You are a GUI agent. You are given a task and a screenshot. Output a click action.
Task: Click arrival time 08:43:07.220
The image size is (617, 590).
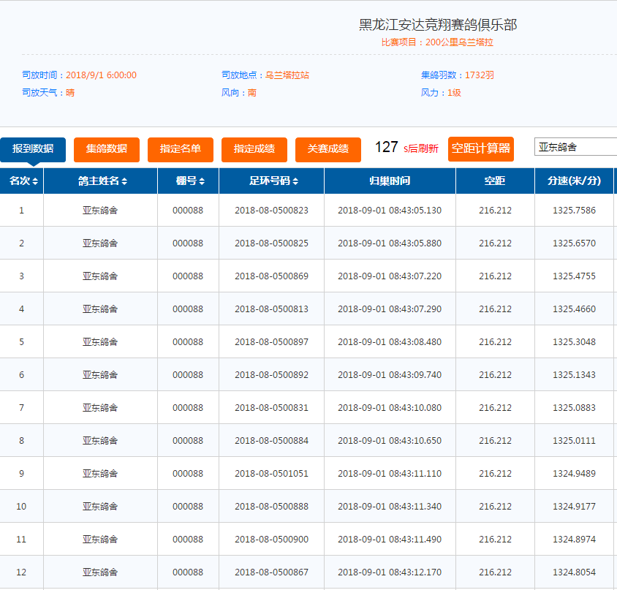415,276
